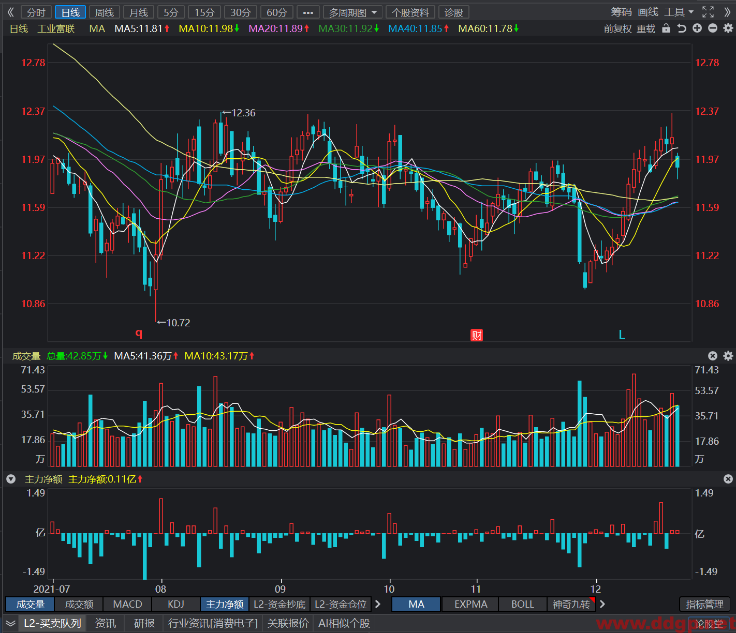Screen dimensions: 736x633
Task: Click the lock icon beside 重载
Action: click(x=666, y=28)
